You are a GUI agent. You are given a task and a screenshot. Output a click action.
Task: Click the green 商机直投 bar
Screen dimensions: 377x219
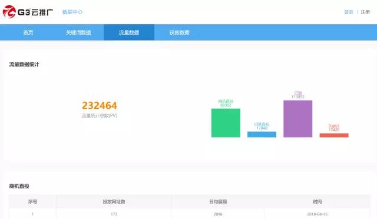(x=226, y=123)
